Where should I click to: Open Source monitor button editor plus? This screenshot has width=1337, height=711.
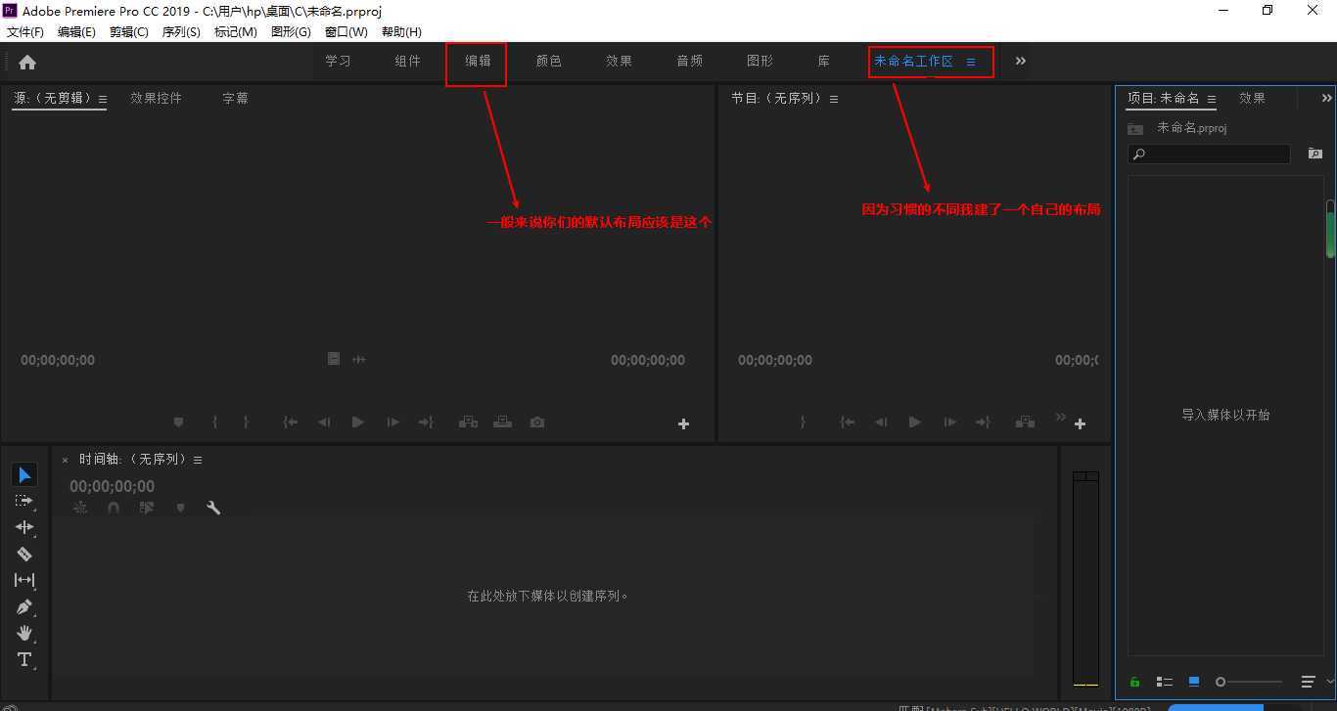683,423
